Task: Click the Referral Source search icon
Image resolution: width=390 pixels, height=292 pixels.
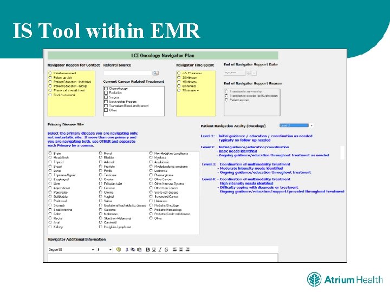Action: click(155, 73)
